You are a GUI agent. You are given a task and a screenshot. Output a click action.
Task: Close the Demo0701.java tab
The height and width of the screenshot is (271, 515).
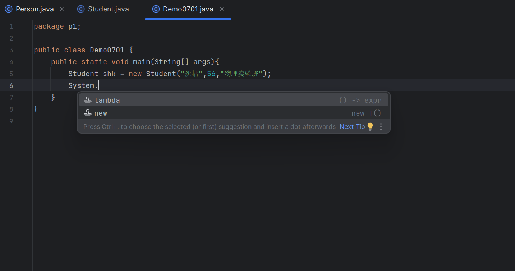tap(222, 9)
